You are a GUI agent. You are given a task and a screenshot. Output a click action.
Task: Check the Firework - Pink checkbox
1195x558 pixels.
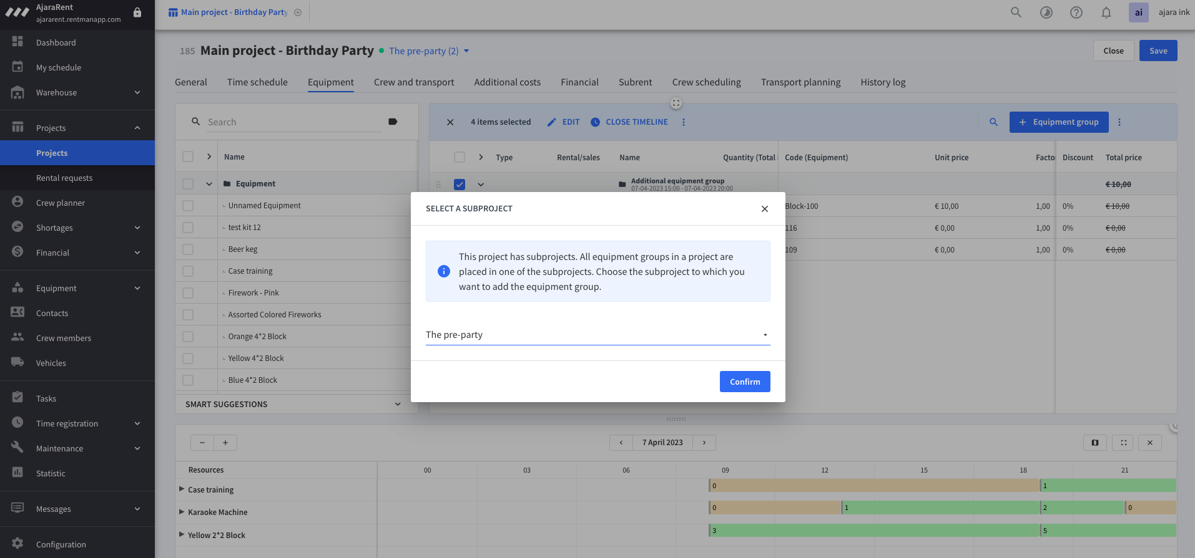click(188, 293)
